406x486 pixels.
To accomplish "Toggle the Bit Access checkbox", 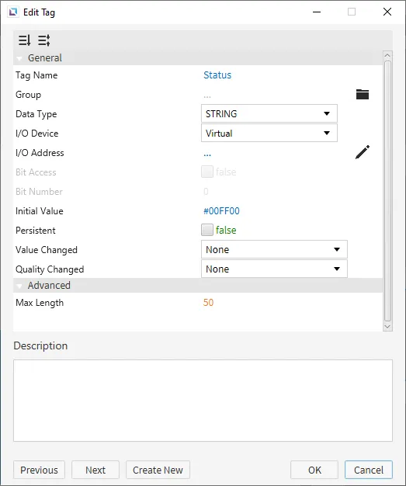I will pyautogui.click(x=207, y=172).
